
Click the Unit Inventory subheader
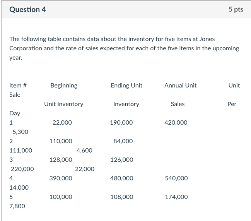click(63, 104)
